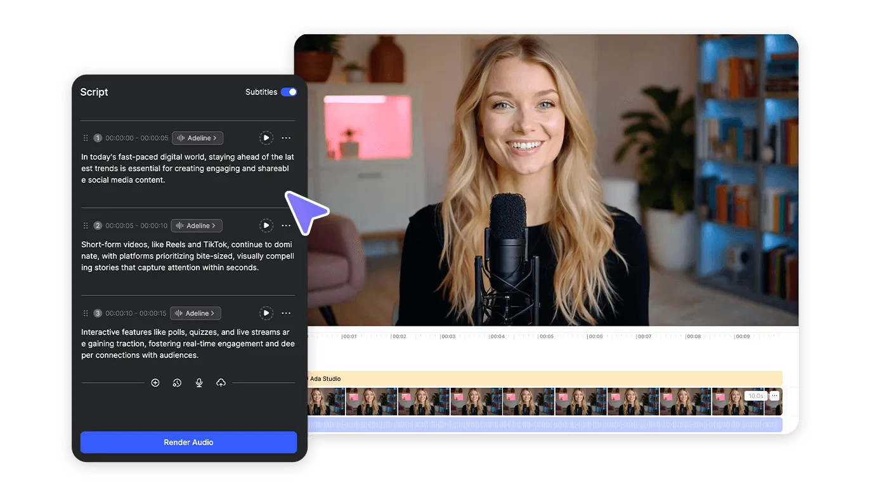Open Adeline voice selector for segment one
The image size is (870, 488).
click(197, 138)
